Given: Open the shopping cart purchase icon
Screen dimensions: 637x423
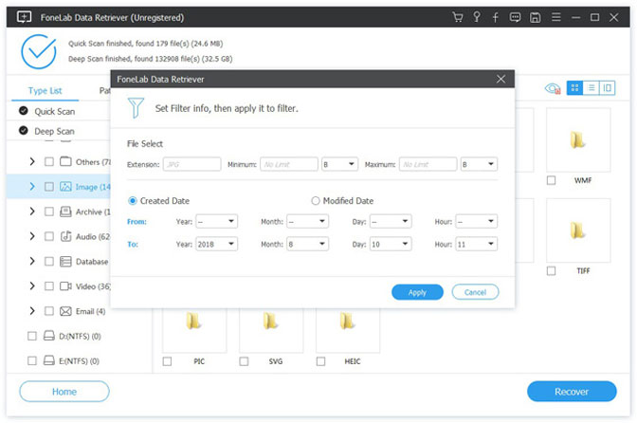Looking at the screenshot, I should click(x=458, y=17).
